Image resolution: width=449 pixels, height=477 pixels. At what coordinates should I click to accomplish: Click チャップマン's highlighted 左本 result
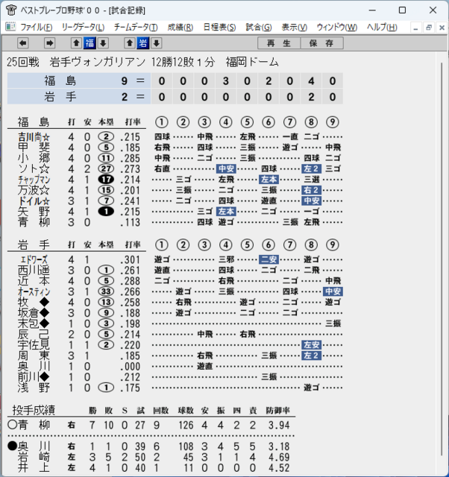(269, 179)
